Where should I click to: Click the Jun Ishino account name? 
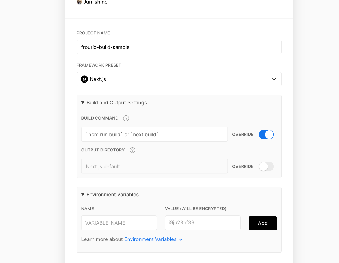[x=95, y=2]
